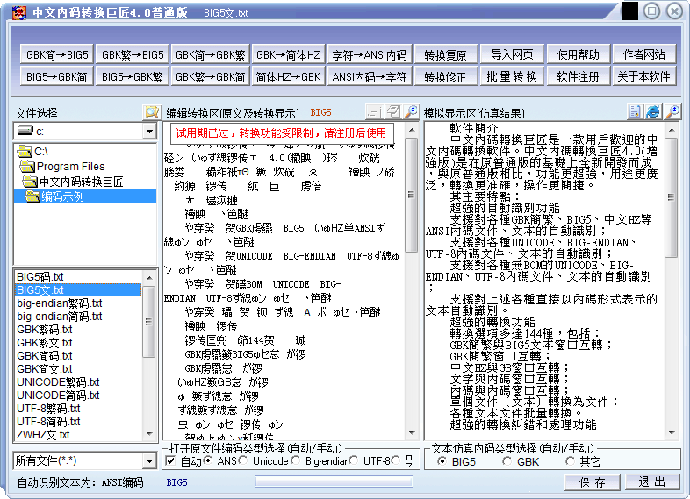This screenshot has width=690, height=499.
Task: Select BIG5码.txt in the file list
Action: click(79, 276)
